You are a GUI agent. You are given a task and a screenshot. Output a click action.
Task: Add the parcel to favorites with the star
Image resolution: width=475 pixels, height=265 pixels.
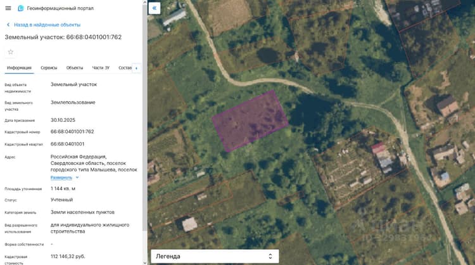coord(11,52)
